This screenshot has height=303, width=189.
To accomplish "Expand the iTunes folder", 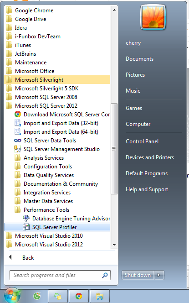I will [x=57, y=45].
